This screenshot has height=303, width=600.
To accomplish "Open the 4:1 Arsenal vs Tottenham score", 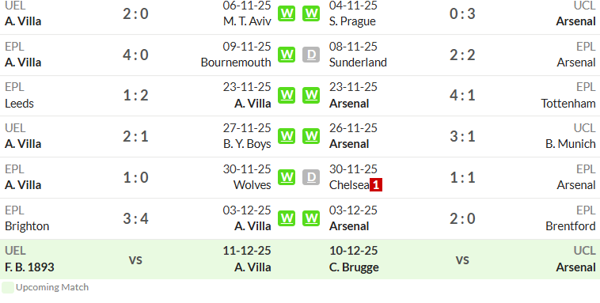I will pos(462,95).
